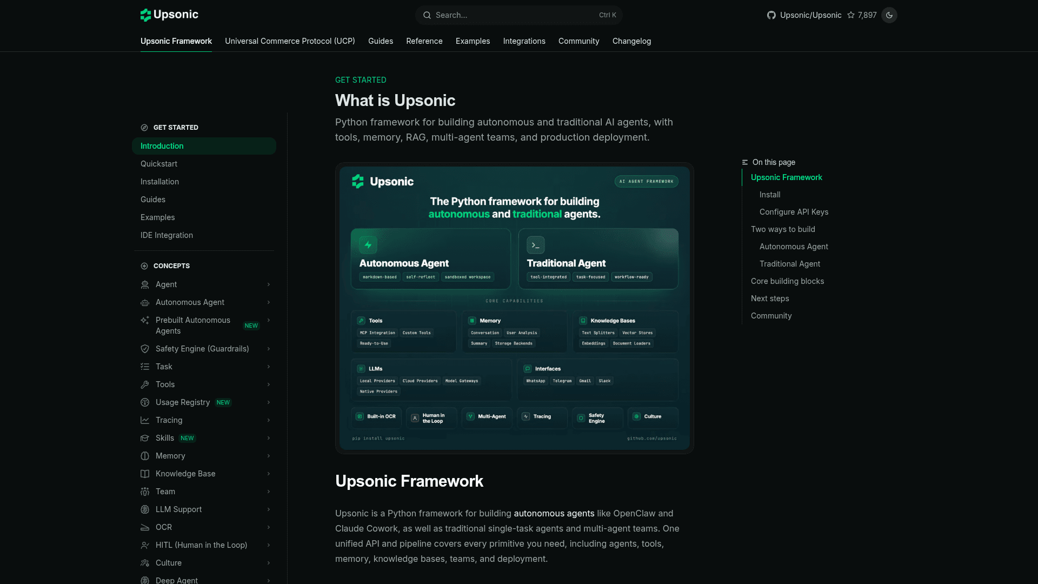Switch to Universal Commerce Protocol (UCP) tab

pos(290,41)
